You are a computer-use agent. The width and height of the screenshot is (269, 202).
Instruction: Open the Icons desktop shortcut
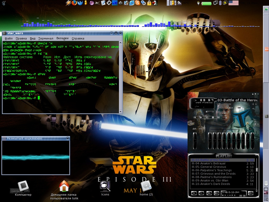point(105,188)
